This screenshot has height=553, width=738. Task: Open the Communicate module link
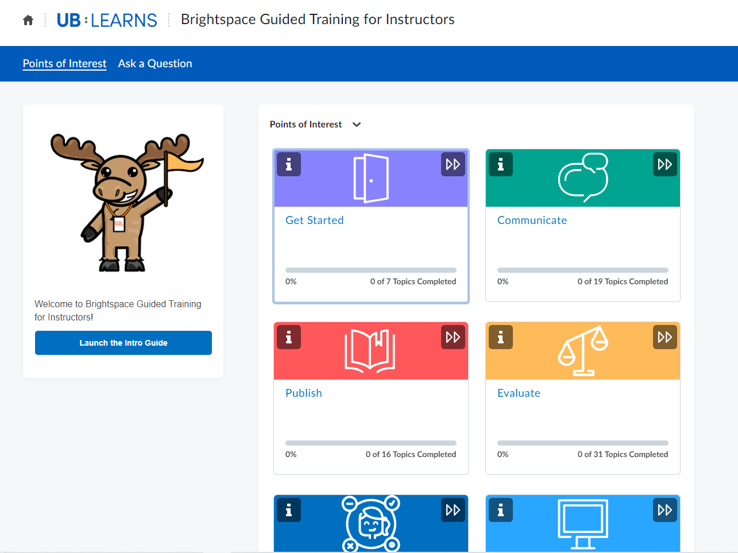[532, 221]
